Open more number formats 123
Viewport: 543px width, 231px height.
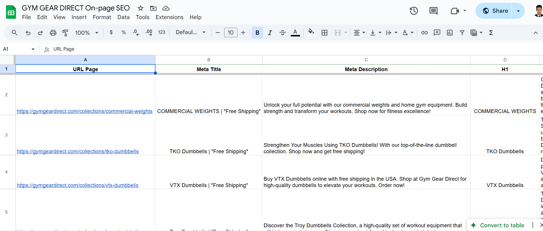click(162, 32)
